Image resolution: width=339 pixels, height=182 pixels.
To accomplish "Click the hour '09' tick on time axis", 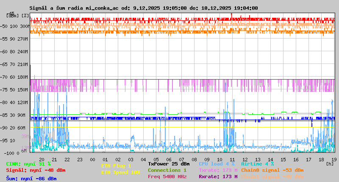I will tap(207, 160).
